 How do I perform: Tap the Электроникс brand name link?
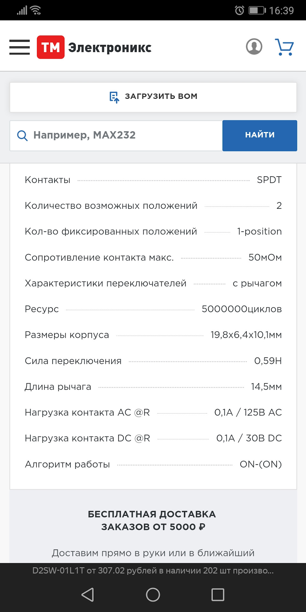(x=110, y=47)
